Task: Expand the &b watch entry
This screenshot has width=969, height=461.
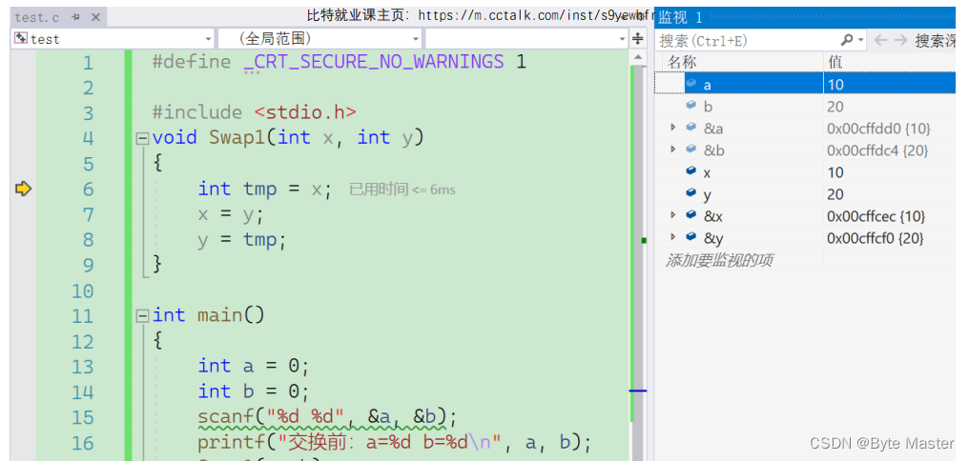Action: click(x=673, y=150)
